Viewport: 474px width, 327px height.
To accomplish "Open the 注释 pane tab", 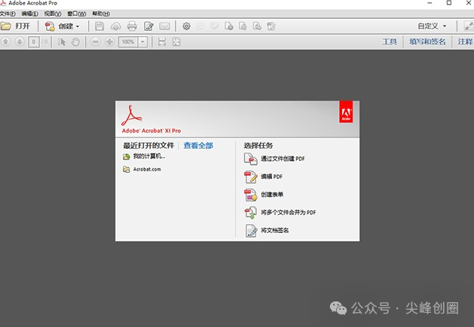I will click(x=465, y=41).
